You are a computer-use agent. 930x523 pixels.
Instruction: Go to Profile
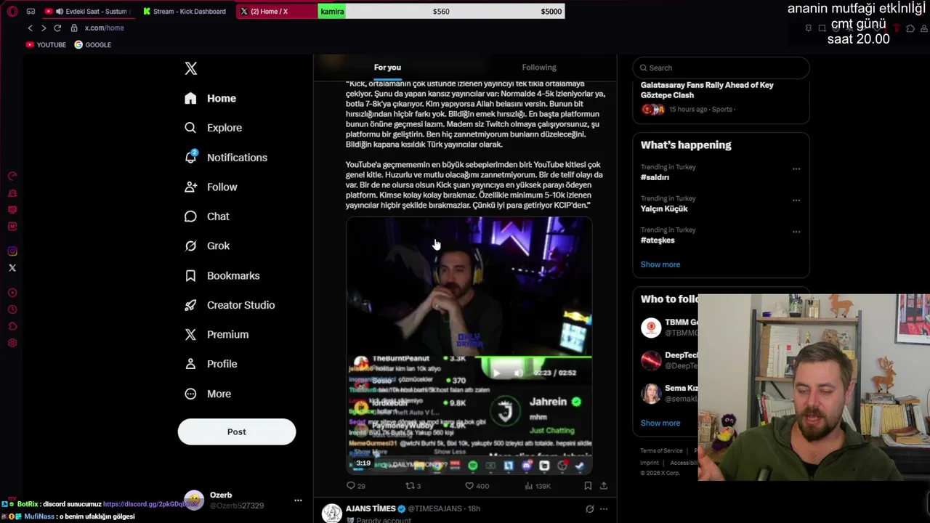point(211,364)
